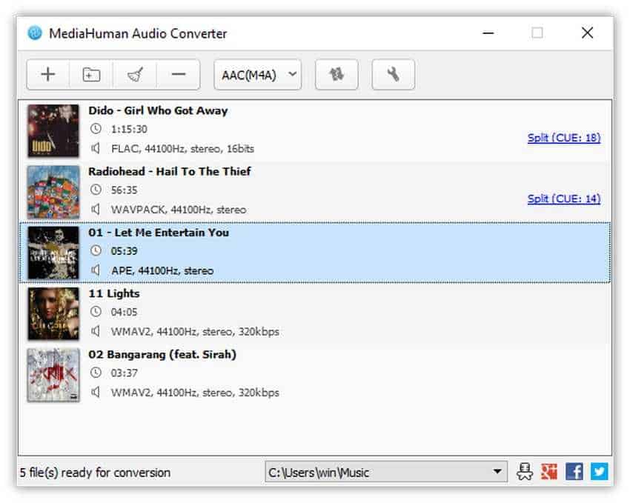The height and width of the screenshot is (503, 630).
Task: Click the Clear list broom icon
Action: 135,75
